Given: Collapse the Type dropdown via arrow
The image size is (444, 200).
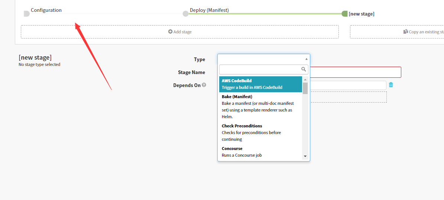Looking at the screenshot, I should [306, 59].
